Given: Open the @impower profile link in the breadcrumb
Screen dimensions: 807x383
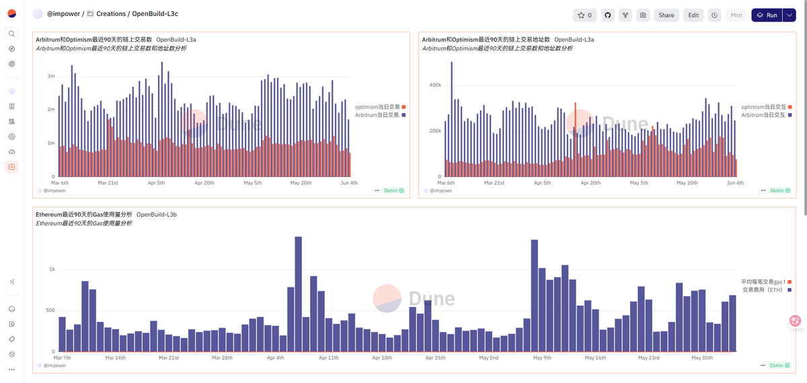Looking at the screenshot, I should pos(64,14).
